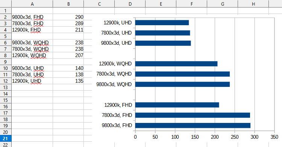Click chart axis label '12900k, UHD'

(x=118, y=23)
